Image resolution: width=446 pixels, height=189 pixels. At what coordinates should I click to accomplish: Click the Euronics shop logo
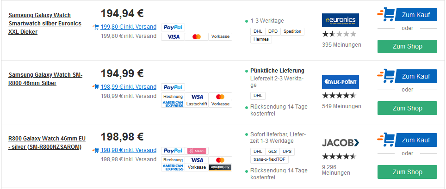click(x=340, y=20)
